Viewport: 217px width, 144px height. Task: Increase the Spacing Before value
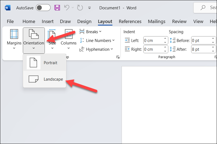213,38
